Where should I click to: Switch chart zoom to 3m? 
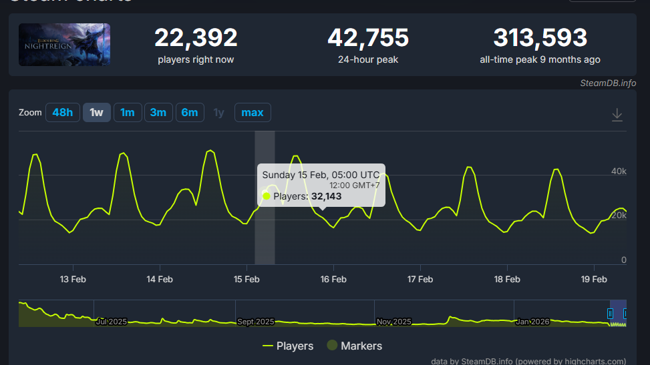[x=158, y=112]
